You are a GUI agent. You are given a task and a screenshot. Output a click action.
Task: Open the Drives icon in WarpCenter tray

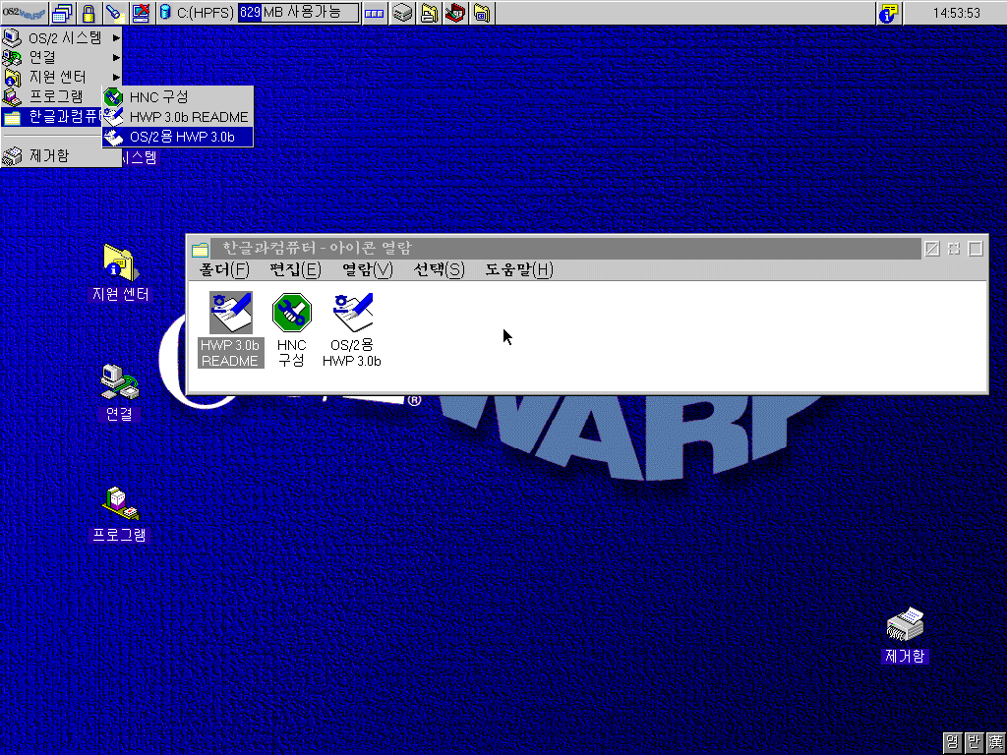402,12
